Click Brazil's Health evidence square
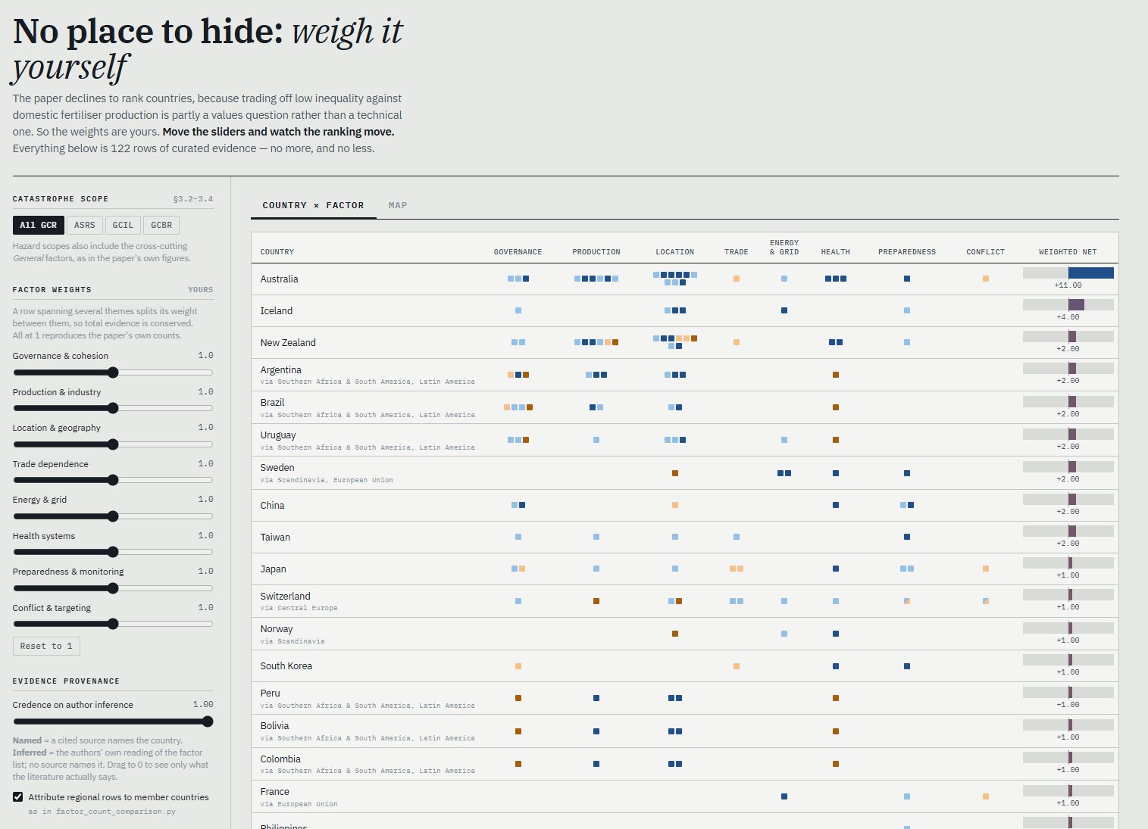The image size is (1148, 829). pos(836,407)
